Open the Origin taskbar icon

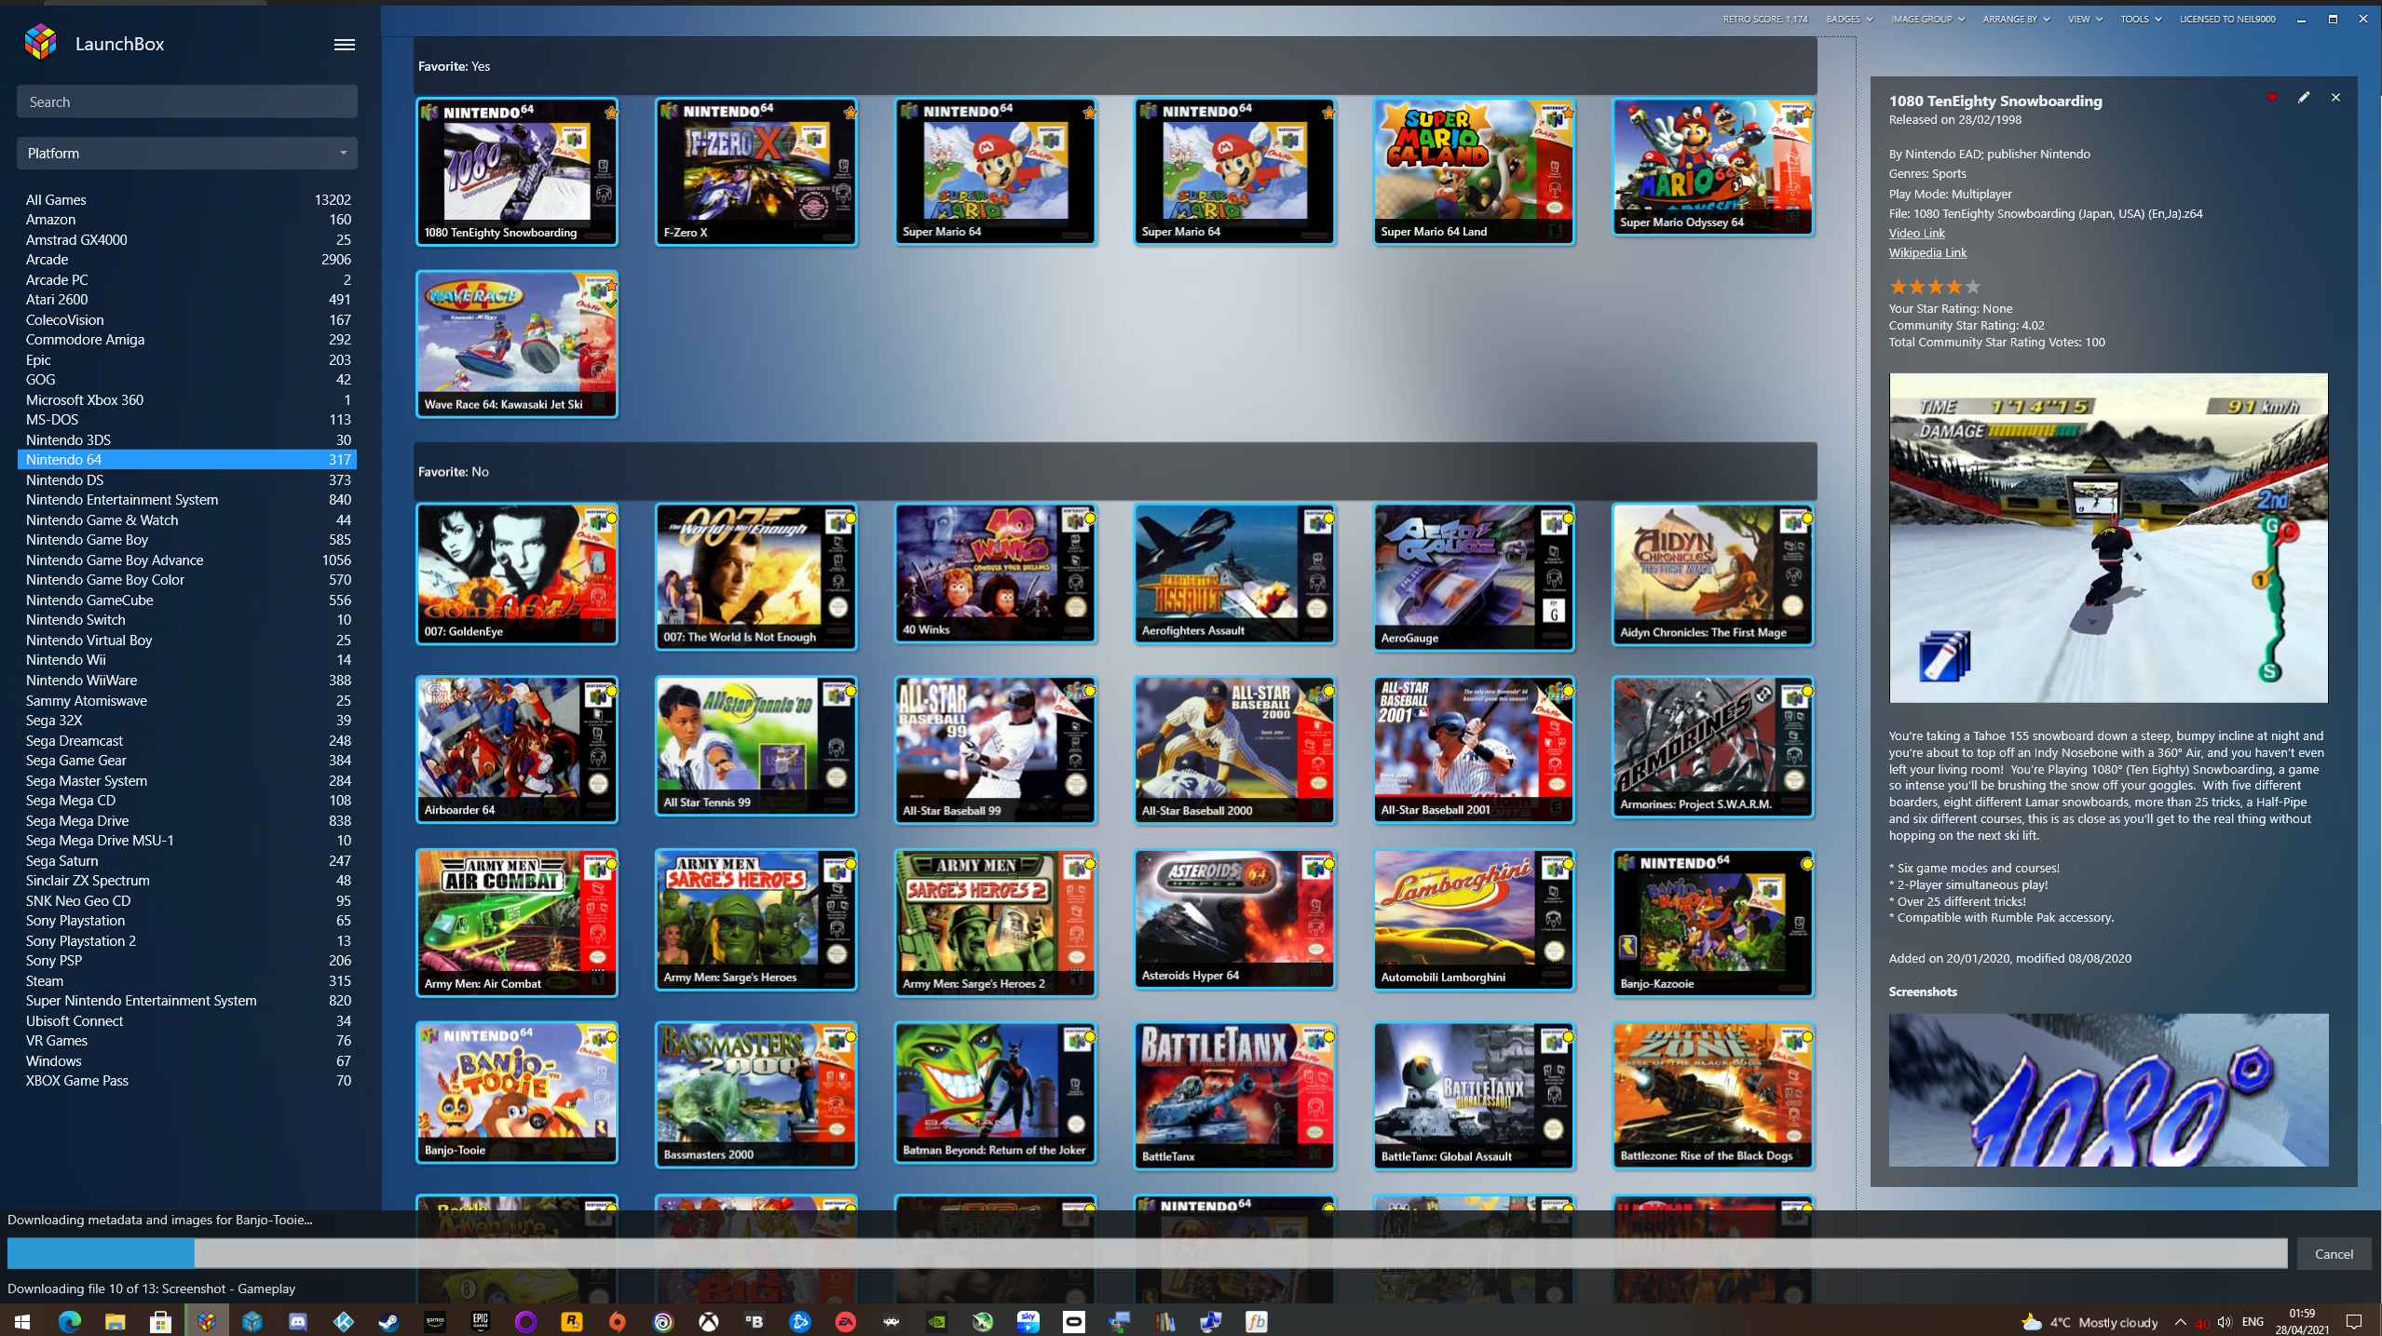(x=617, y=1321)
